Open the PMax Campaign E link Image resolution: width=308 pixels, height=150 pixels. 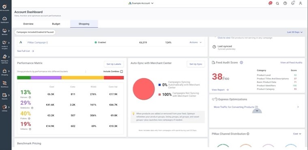[37, 42]
